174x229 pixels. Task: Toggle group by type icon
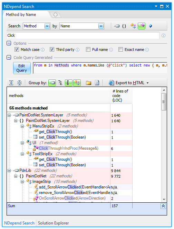(x=77, y=83)
